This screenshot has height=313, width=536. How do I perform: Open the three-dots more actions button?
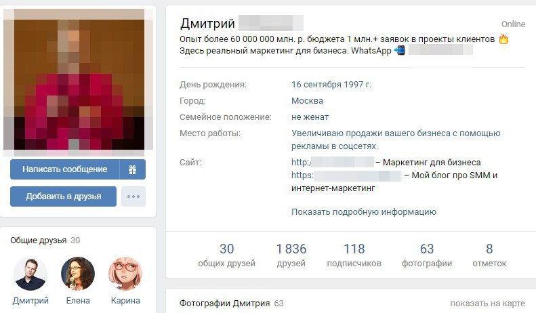(x=133, y=196)
